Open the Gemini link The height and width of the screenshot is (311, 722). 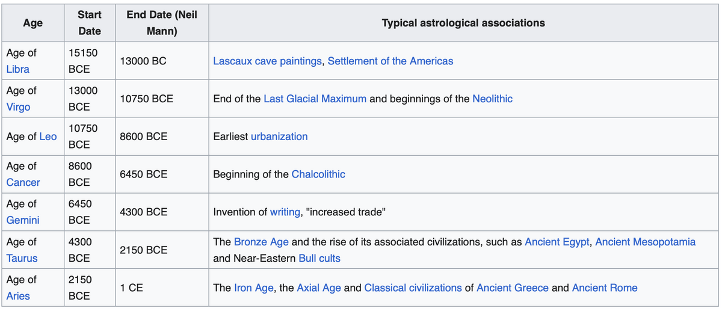coord(23,220)
